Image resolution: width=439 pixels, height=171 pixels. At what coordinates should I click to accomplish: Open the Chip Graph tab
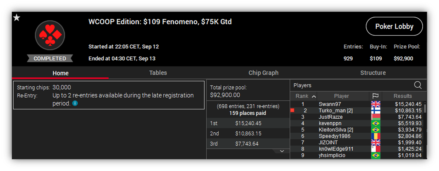click(263, 73)
